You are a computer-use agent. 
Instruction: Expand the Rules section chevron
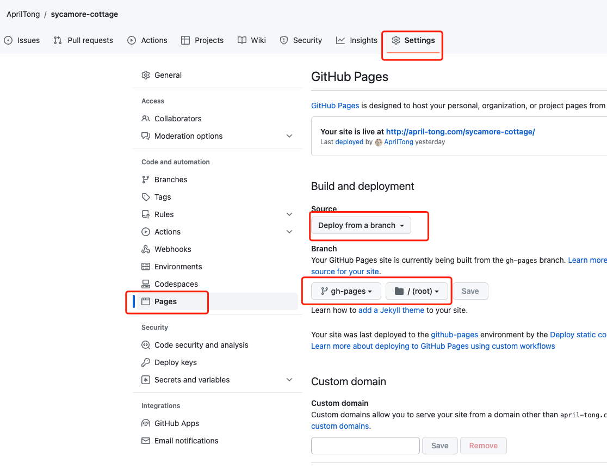(289, 214)
